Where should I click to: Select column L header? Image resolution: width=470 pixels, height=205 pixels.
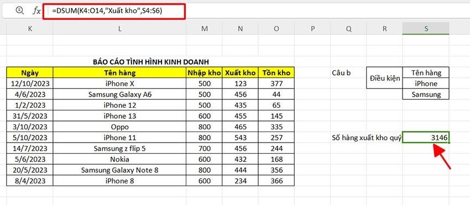point(119,29)
